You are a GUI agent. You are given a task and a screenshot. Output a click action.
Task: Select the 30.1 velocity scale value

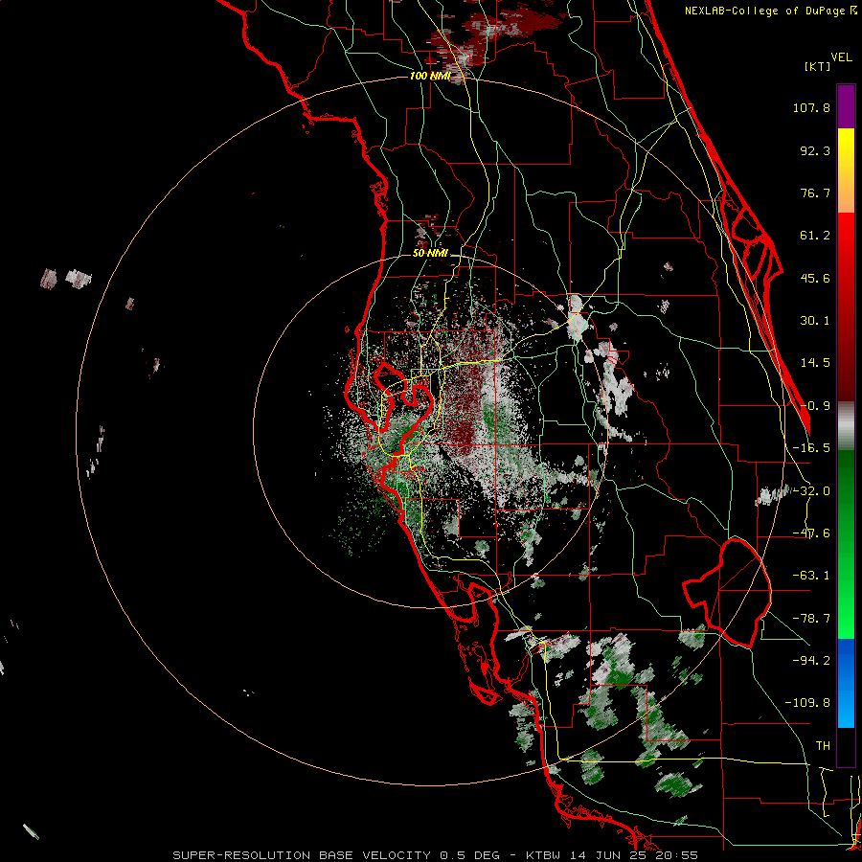click(x=815, y=321)
